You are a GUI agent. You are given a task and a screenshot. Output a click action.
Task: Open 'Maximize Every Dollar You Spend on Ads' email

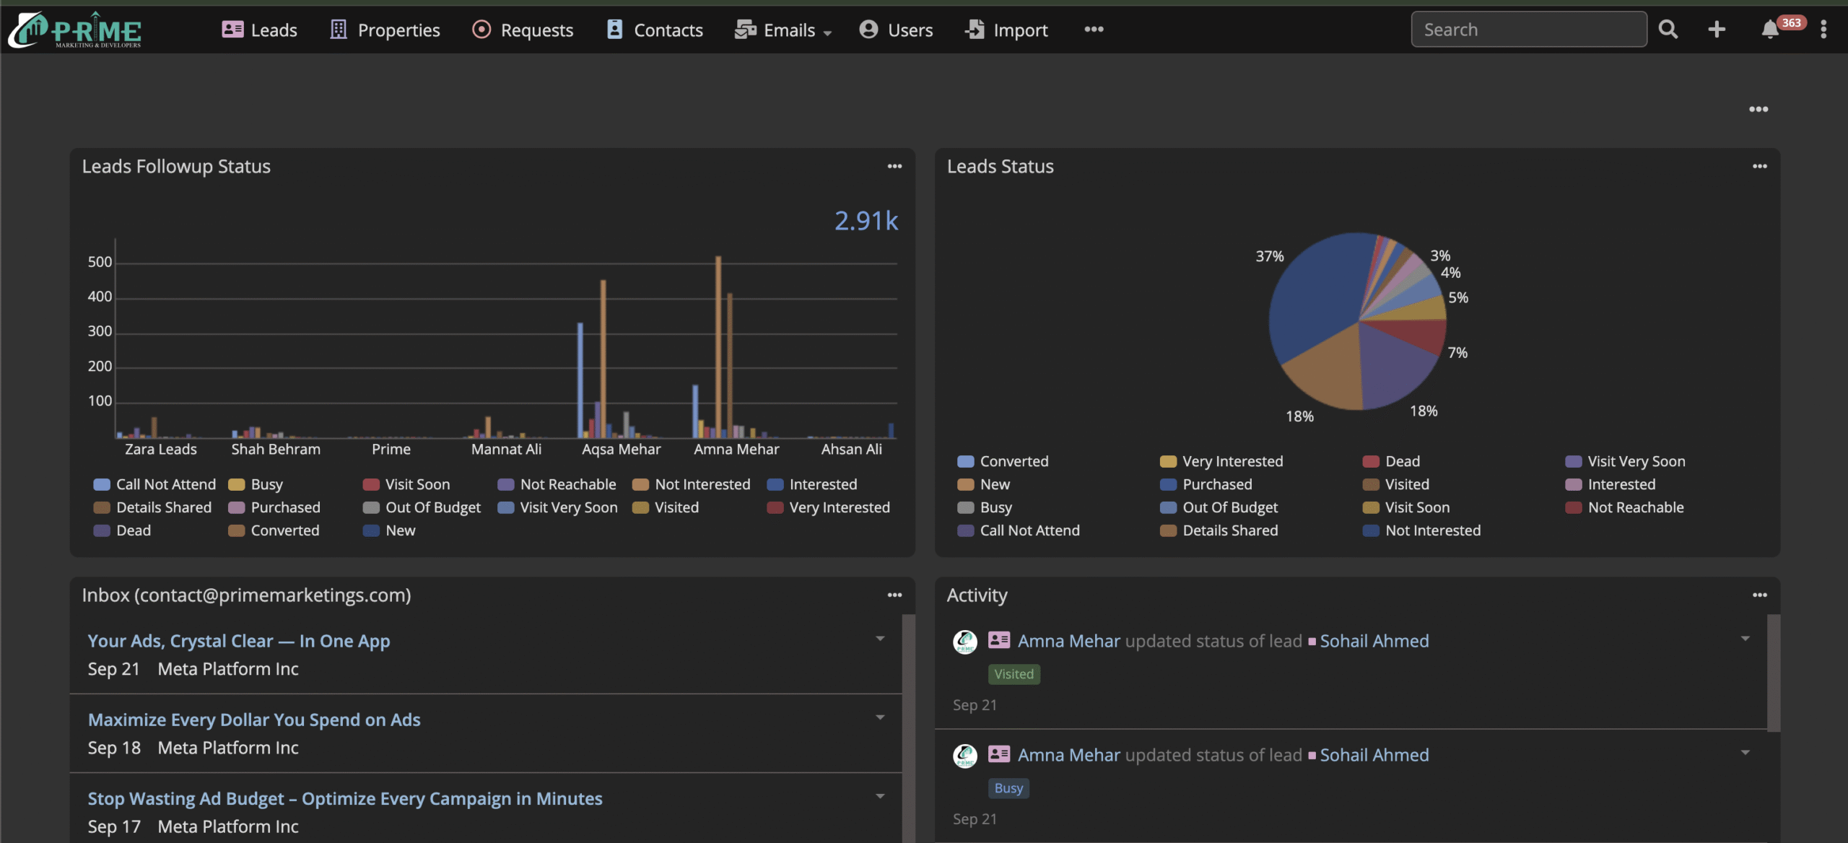[x=254, y=720]
